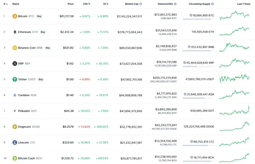
Task: Sort the table by the # rank column
Action: coord(4,4)
